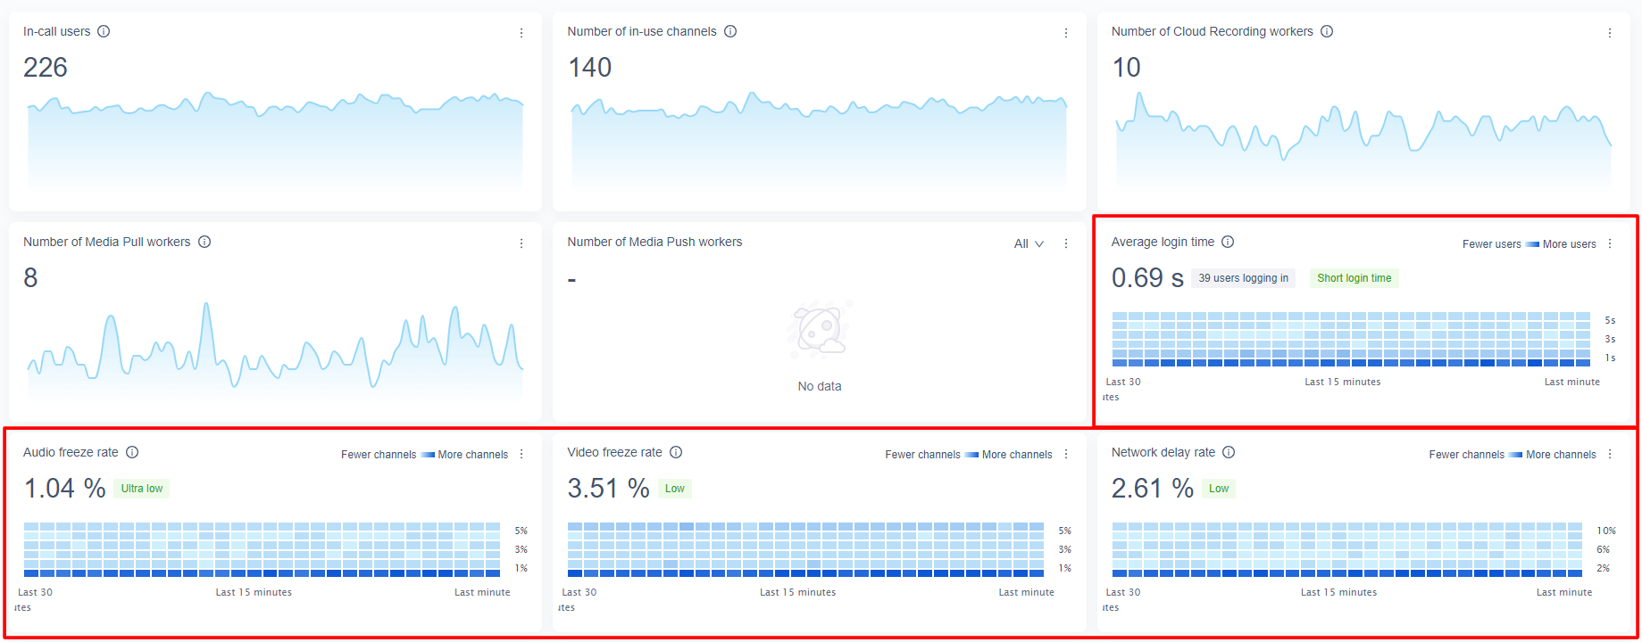Click the Media Pull workers value 8
The width and height of the screenshot is (1642, 642).
tap(30, 278)
